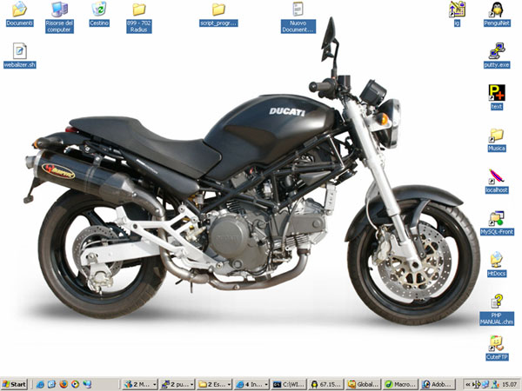Switch to the Global... taskbar window
Image resolution: width=522 pixels, height=391 pixels.
(364, 385)
